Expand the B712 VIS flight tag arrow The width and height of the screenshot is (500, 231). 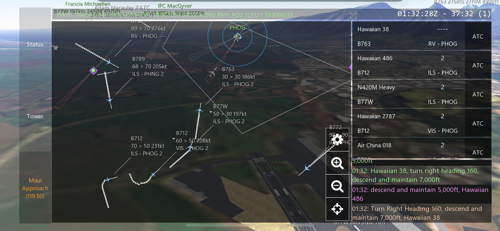(174, 139)
